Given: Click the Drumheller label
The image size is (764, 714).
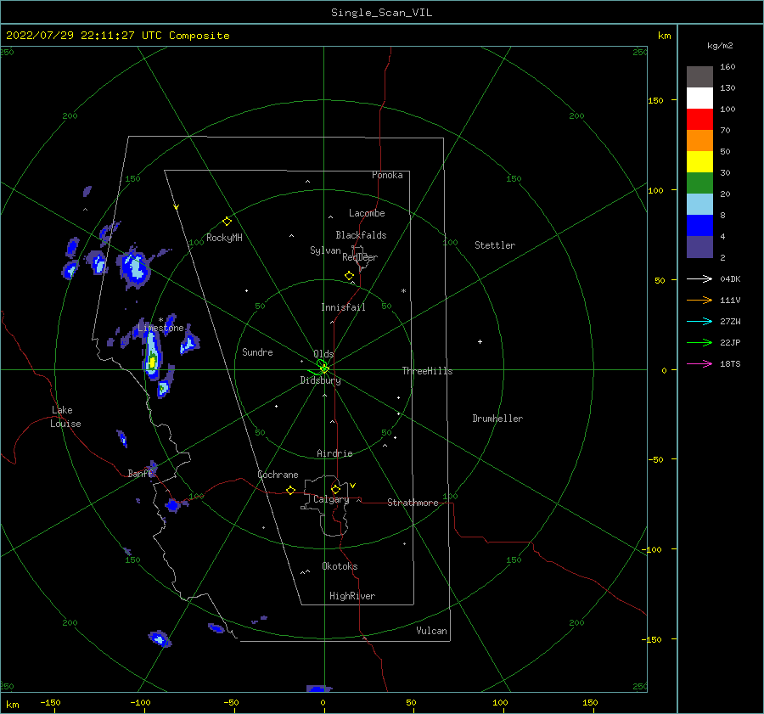Looking at the screenshot, I should coord(497,419).
